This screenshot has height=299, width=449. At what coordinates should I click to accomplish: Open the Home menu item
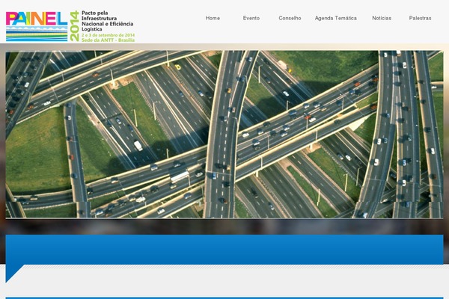click(213, 18)
